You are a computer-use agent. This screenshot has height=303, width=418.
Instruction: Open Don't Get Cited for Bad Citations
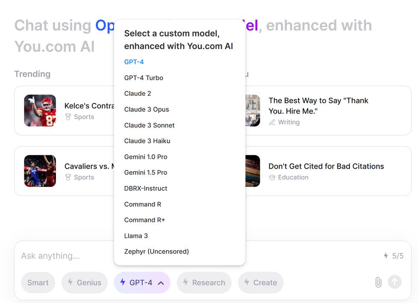point(326,166)
